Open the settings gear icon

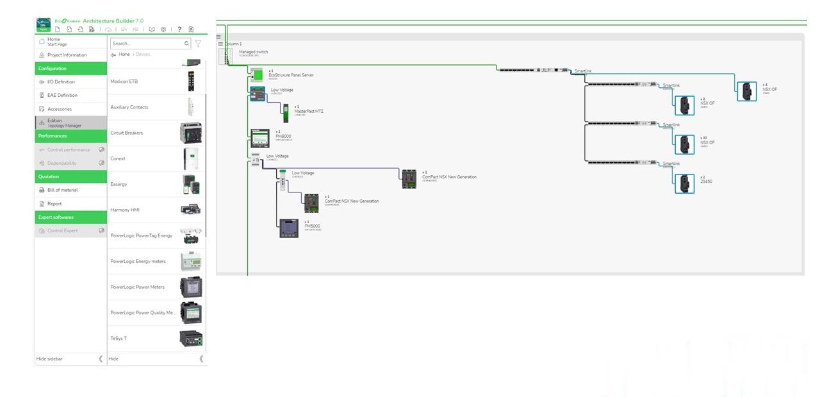click(163, 29)
